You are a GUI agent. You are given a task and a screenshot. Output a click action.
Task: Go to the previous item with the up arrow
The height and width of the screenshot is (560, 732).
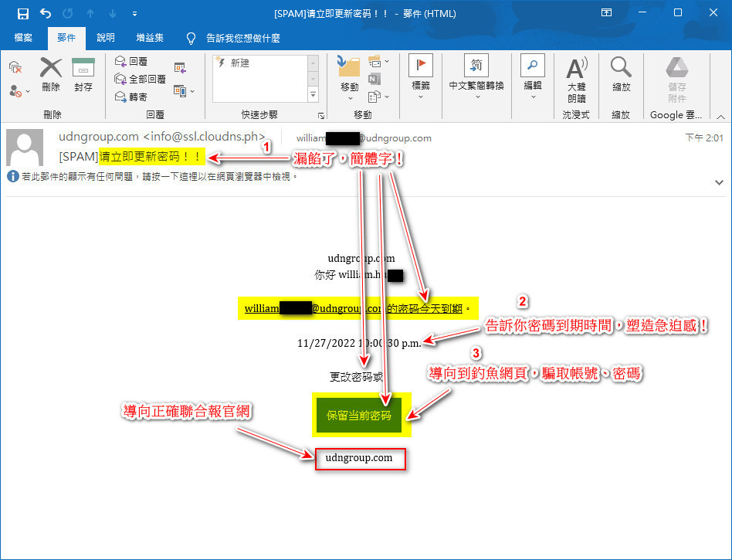pyautogui.click(x=90, y=14)
